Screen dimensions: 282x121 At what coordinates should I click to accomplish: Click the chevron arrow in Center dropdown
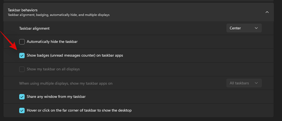[256, 28]
